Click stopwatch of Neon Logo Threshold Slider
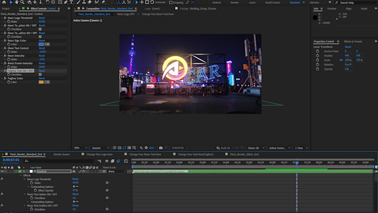Screen dimensions: 378x213 tap(9, 22)
